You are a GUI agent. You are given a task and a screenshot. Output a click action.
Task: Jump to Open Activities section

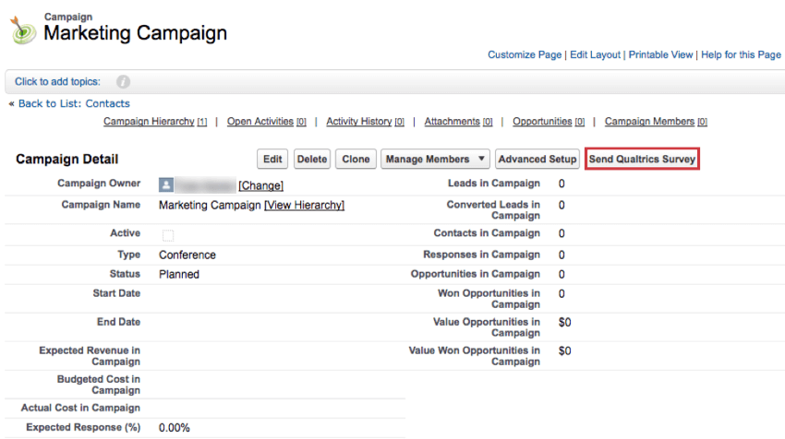[x=260, y=122]
